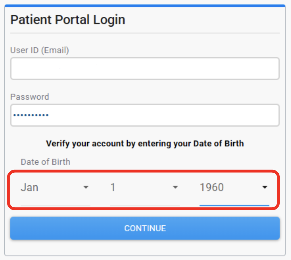
Task: Click the gray underline beneath Jan
Action: point(55,206)
